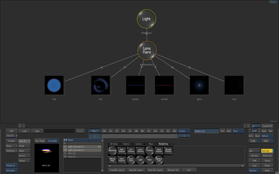
Task: Click the timeline scrub bar
Action: [x=139, y=136]
